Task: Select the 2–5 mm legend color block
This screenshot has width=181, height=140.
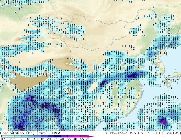Action: (25, 136)
